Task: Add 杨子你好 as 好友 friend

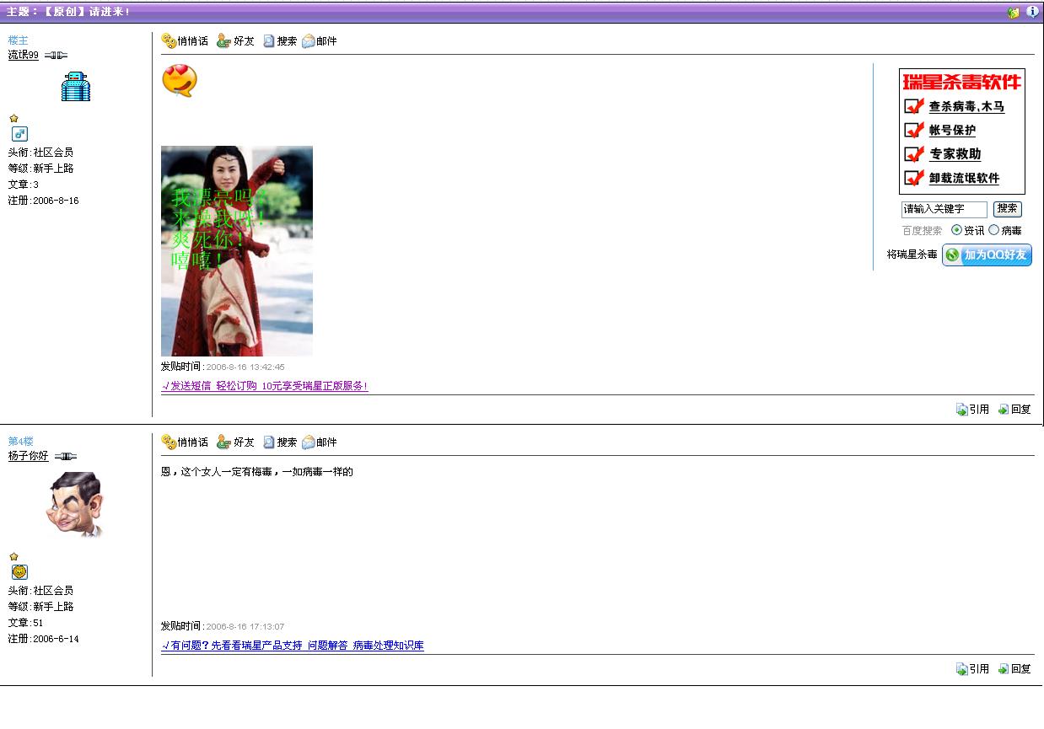Action: (235, 442)
